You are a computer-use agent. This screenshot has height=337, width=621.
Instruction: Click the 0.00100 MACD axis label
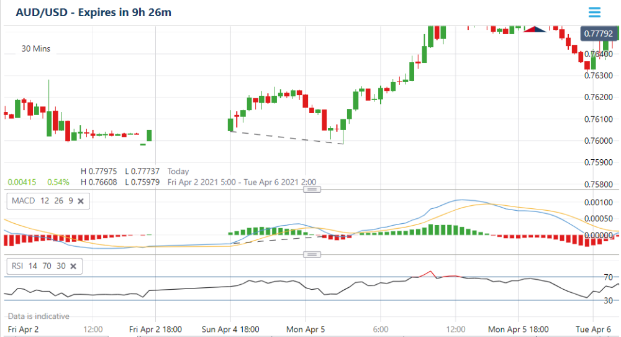pyautogui.click(x=599, y=203)
